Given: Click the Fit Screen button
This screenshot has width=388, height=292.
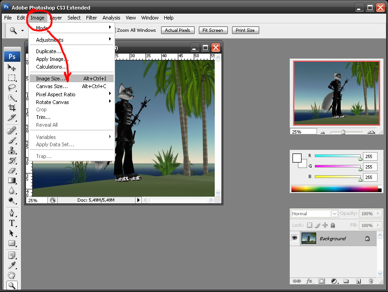Looking at the screenshot, I should (212, 30).
